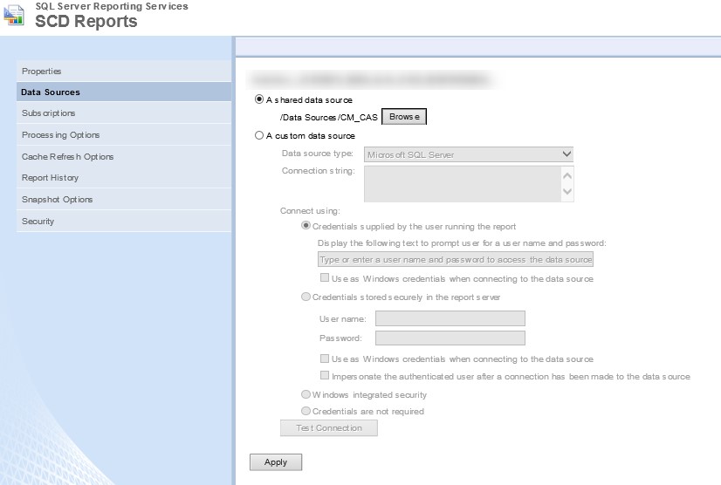
Task: Select 'Credentials are not required' option
Action: 306,411
